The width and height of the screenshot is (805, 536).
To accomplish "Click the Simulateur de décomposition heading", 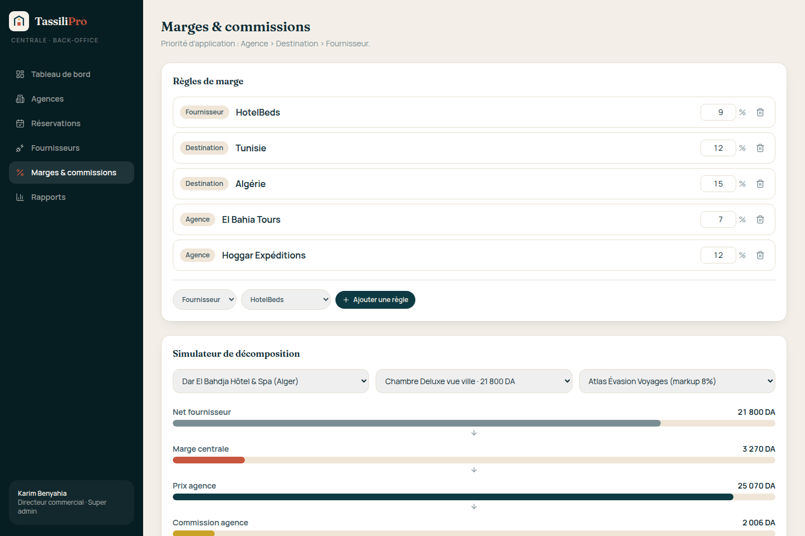I will pos(236,353).
